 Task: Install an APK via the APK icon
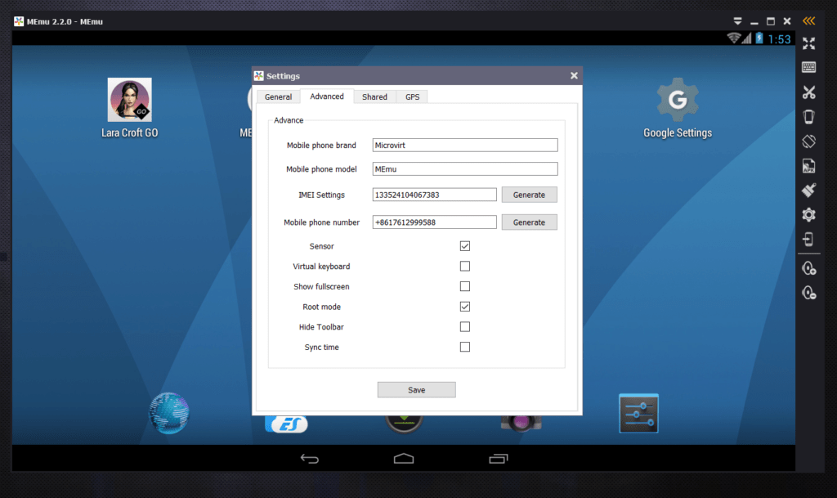pos(808,166)
